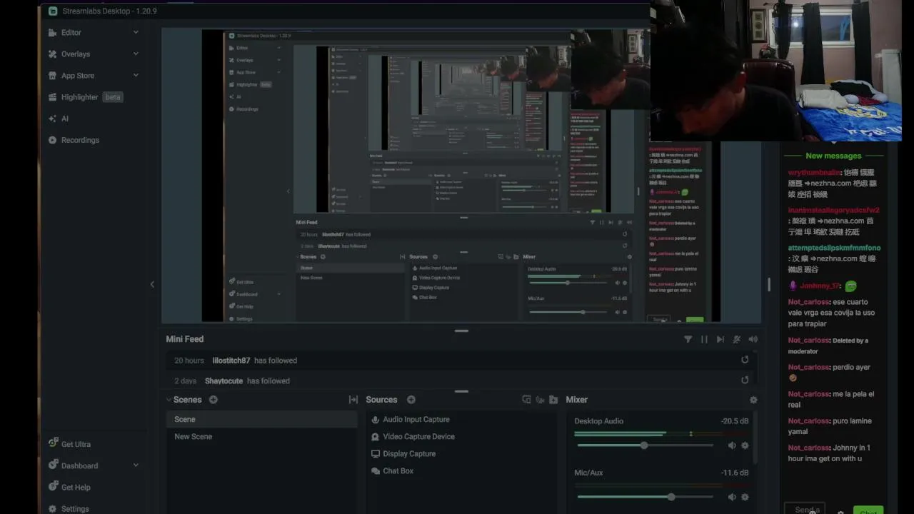Click the green Chat button
914x514 pixels.
point(868,510)
